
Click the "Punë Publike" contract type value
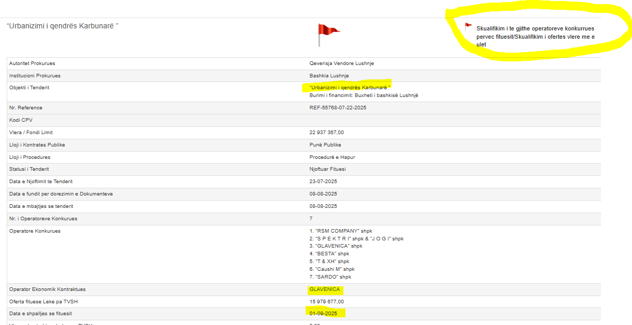(x=325, y=145)
